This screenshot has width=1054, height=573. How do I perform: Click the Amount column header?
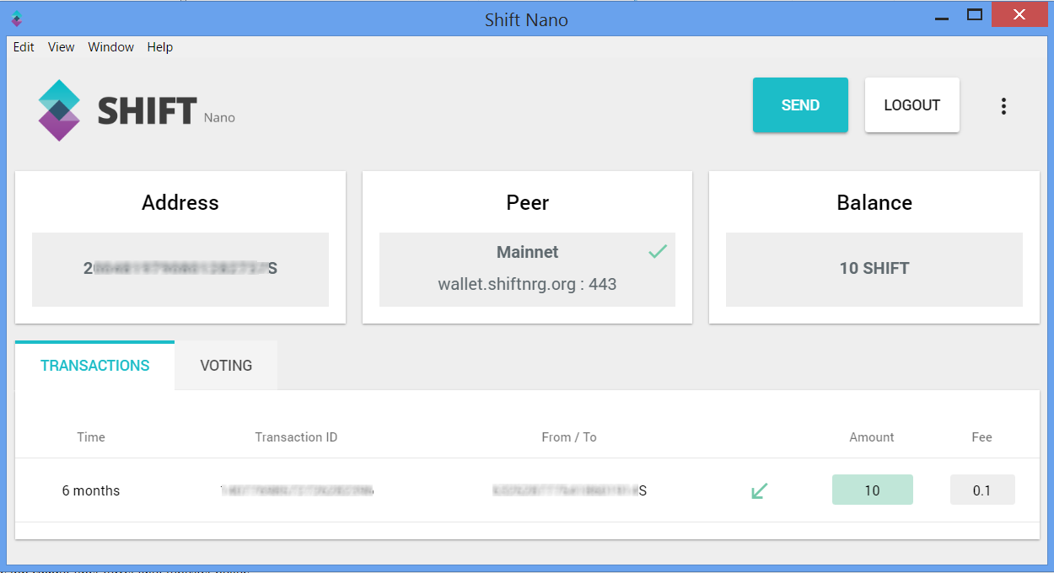(x=872, y=437)
